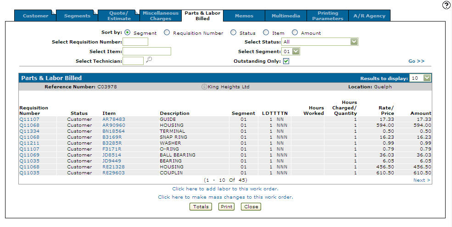Image resolution: width=452 pixels, height=227 pixels.
Task: Open the Miscellaneous Charges tab
Action: pyautogui.click(x=161, y=16)
